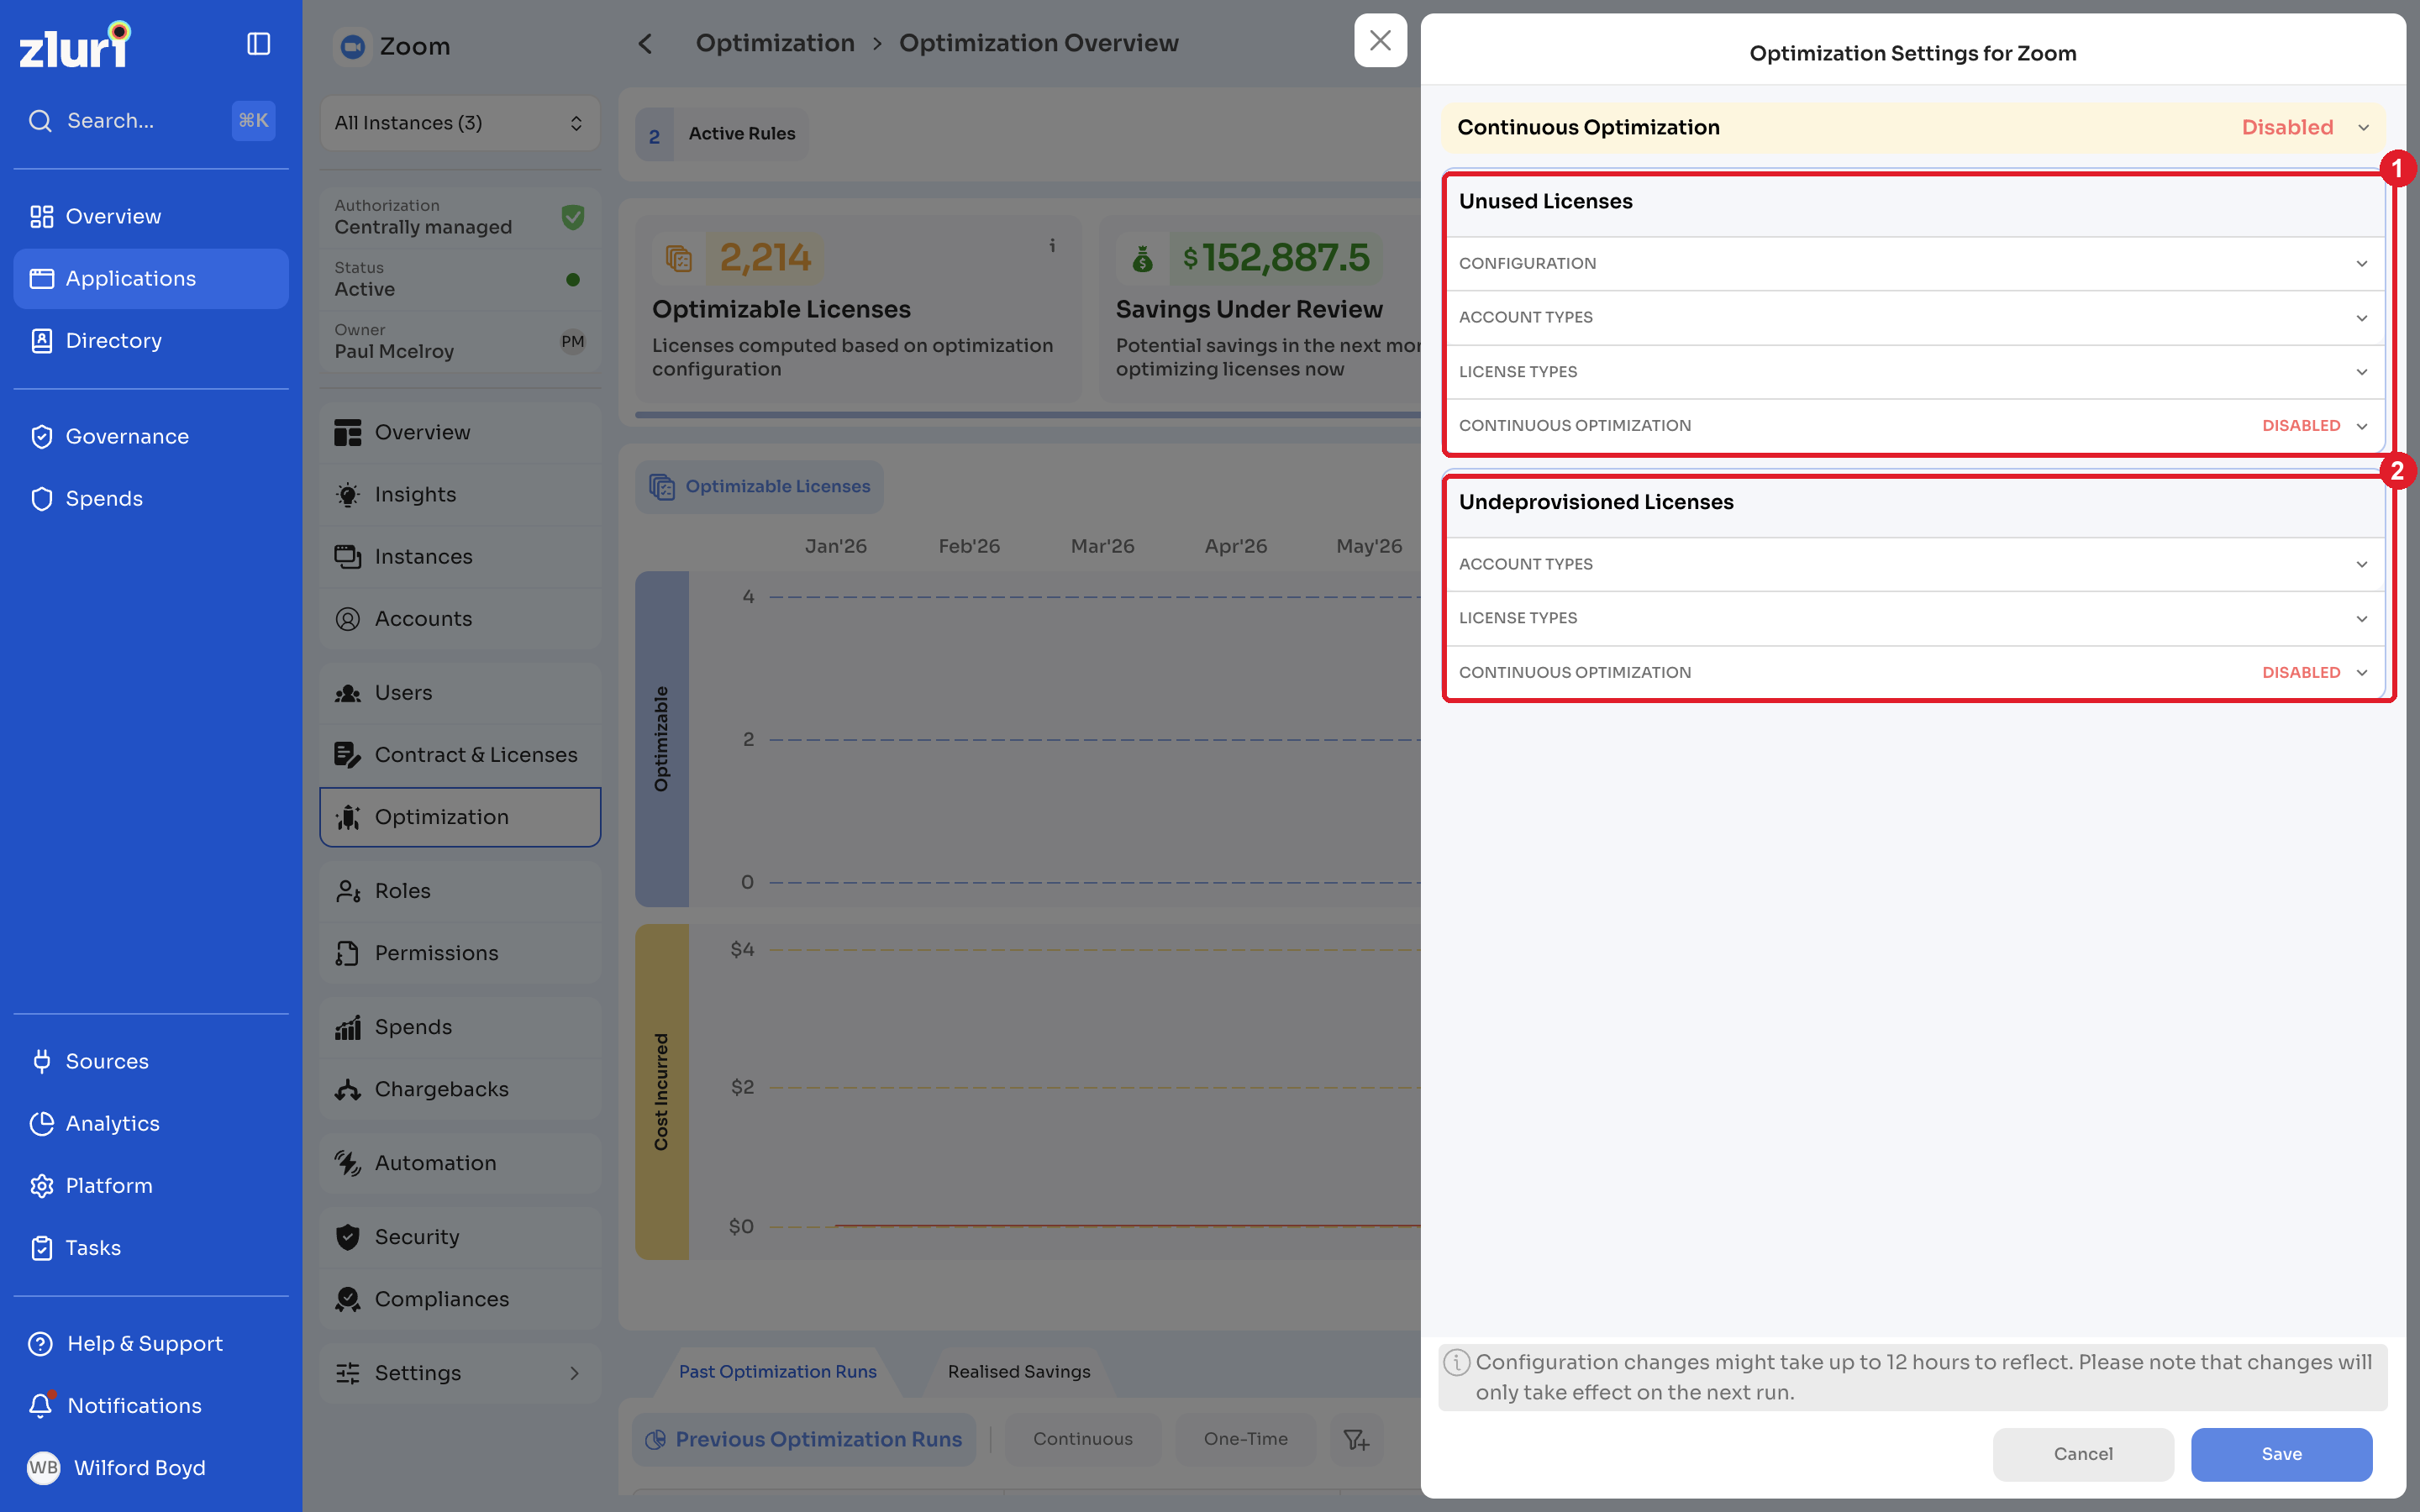
Task: Expand LICENSE TYPES under Undeprovisioned Licenses
Action: [1914, 618]
